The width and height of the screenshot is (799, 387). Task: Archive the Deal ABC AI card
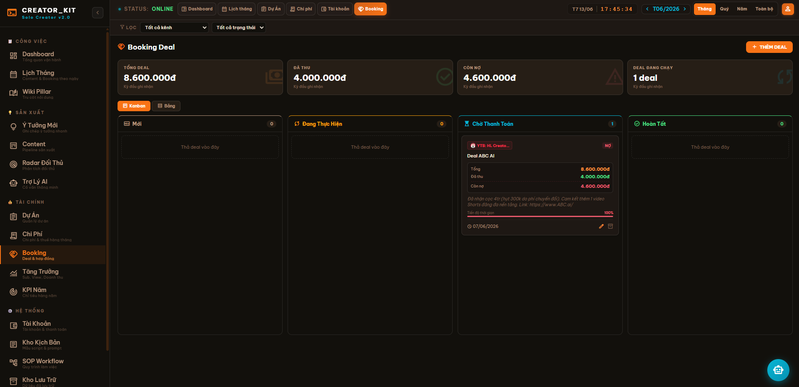click(610, 226)
